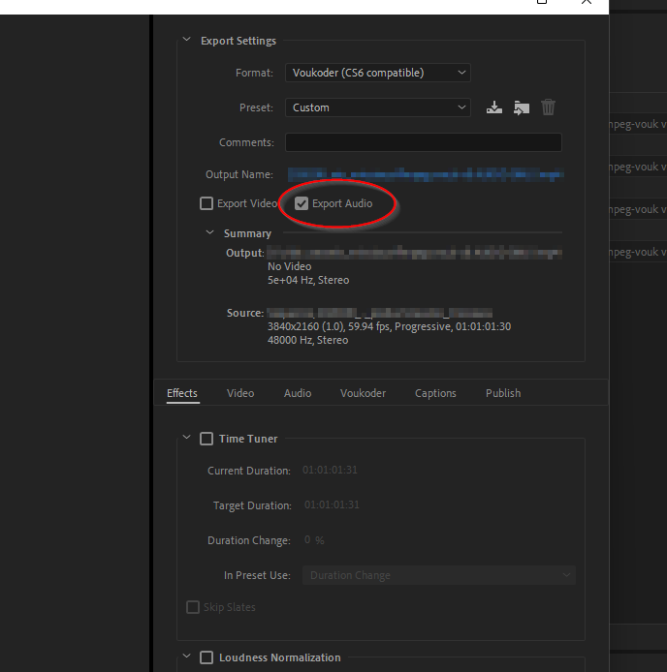Switch to the Audio tab
The image size is (667, 672).
pyautogui.click(x=298, y=393)
